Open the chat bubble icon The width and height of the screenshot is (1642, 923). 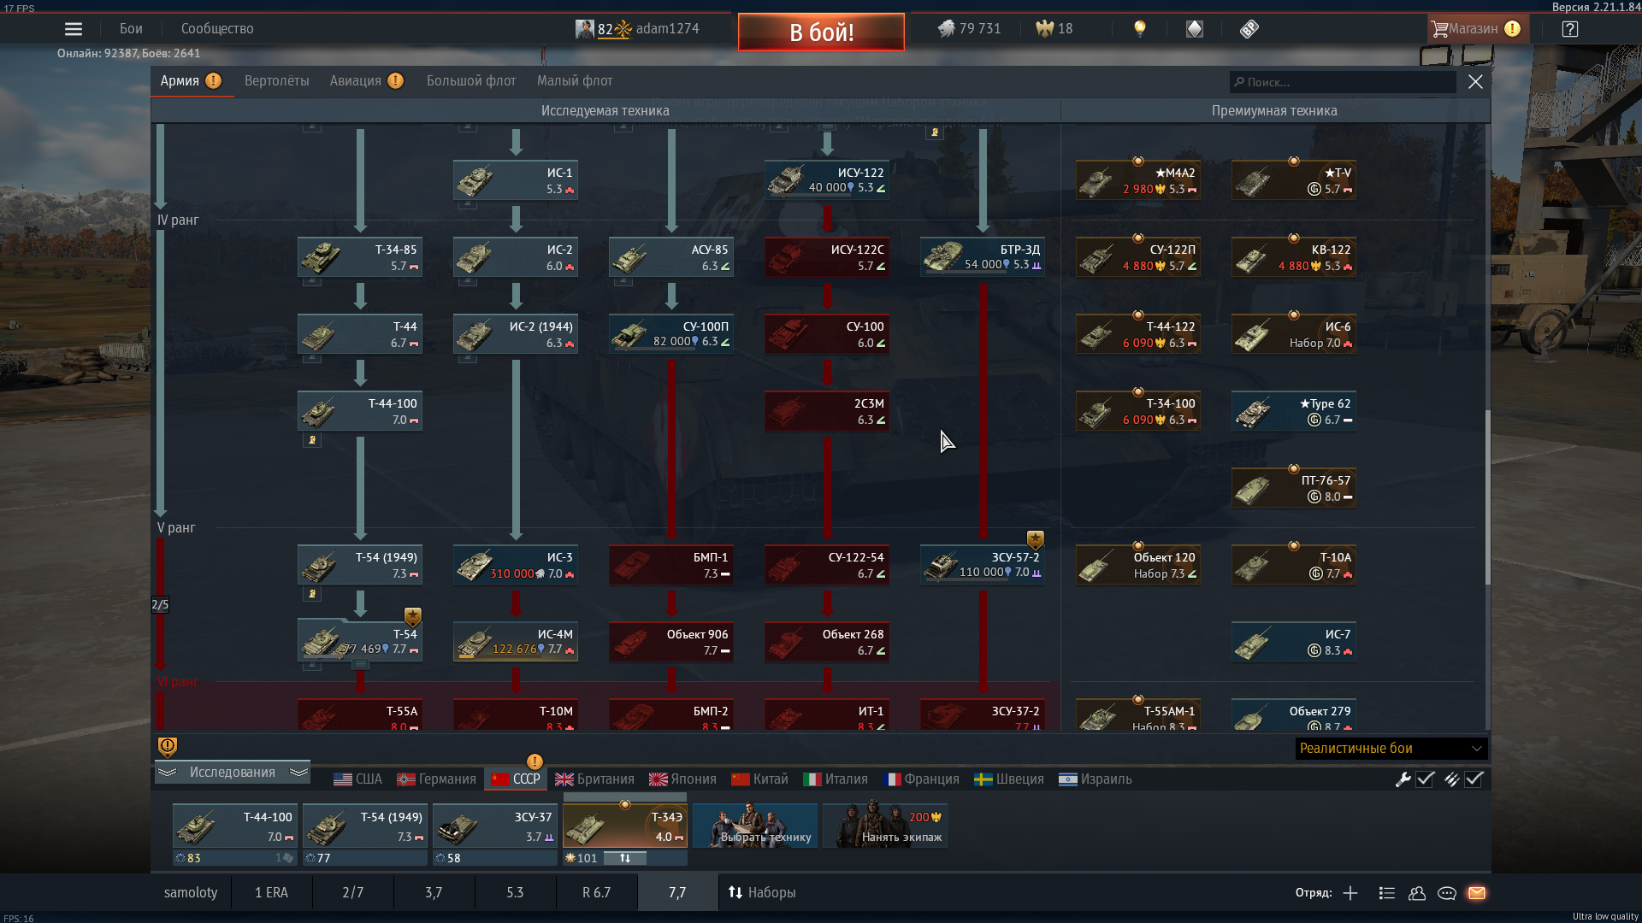click(x=1447, y=893)
